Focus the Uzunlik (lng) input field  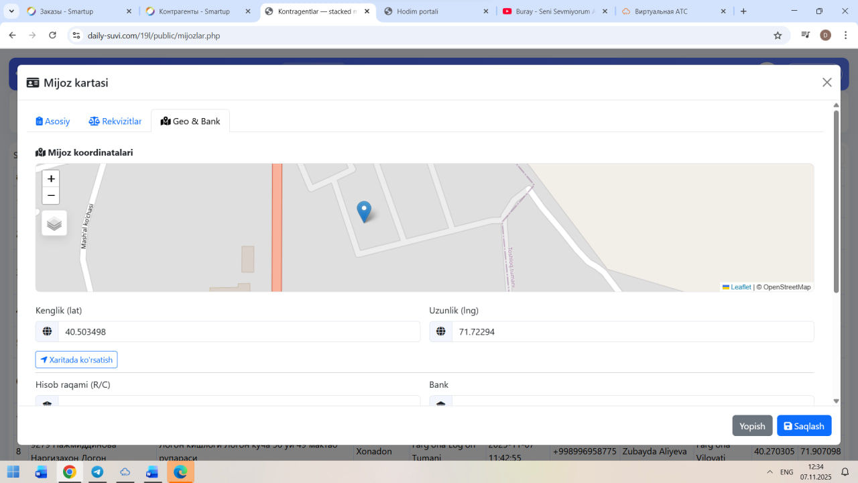pos(632,331)
